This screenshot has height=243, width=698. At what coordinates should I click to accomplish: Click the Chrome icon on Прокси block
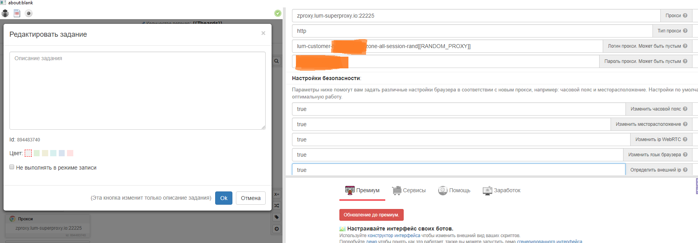[13, 219]
